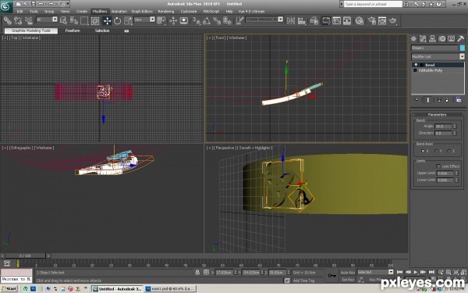This screenshot has width=468, height=293.
Task: Open the Graph Editors menu
Action: pyautogui.click(x=142, y=12)
